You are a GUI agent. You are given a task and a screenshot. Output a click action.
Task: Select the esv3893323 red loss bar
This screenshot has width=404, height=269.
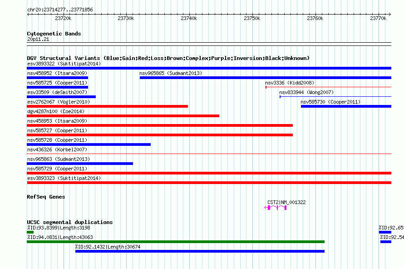(x=209, y=183)
